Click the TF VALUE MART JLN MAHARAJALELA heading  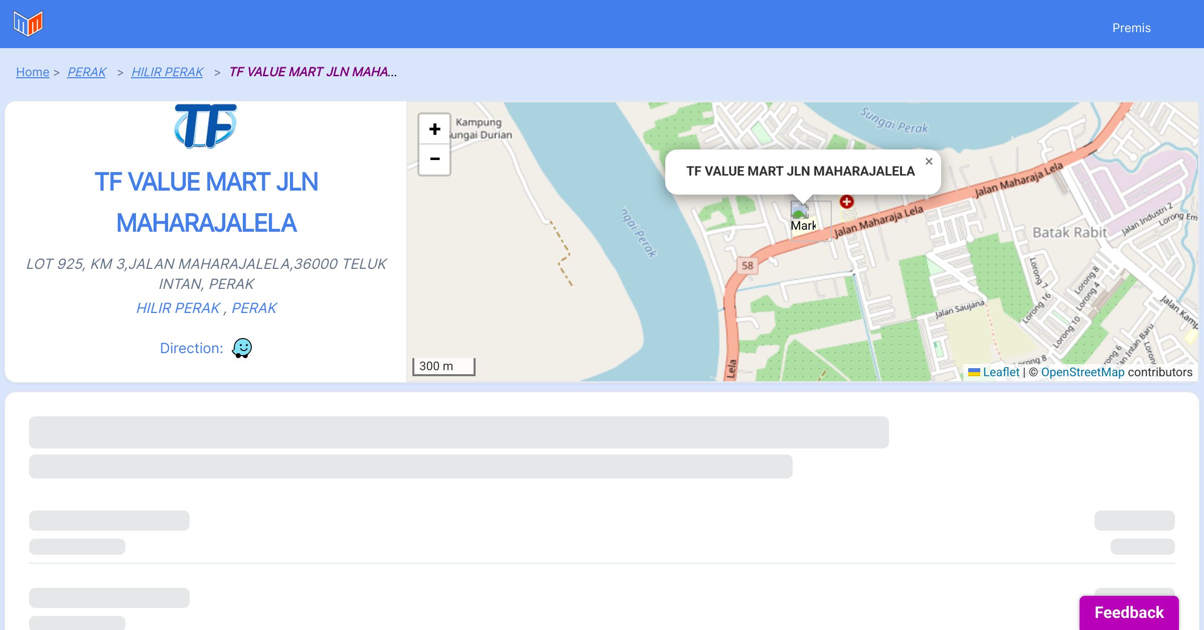pyautogui.click(x=206, y=202)
